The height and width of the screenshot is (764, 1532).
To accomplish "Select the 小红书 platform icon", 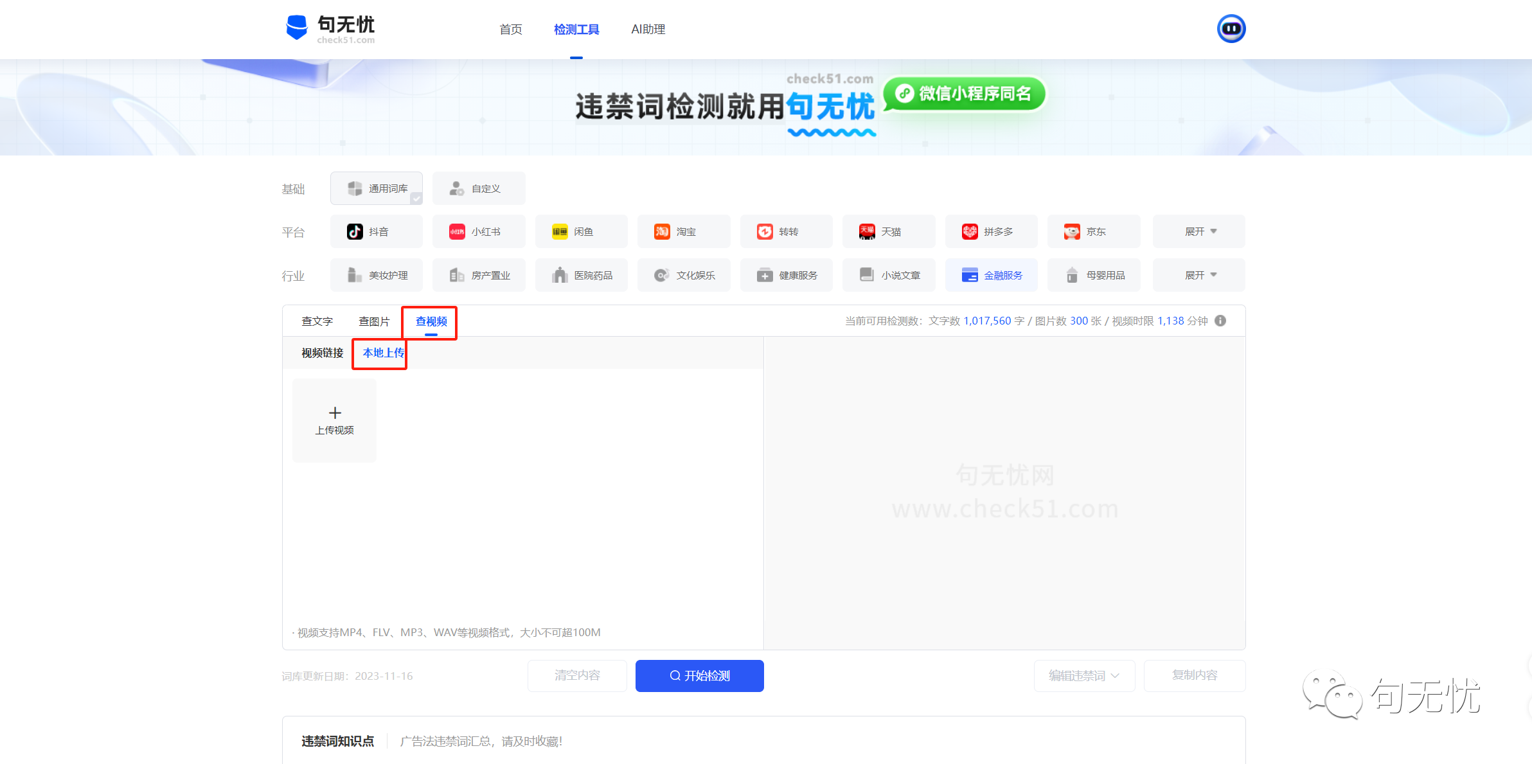I will (x=457, y=232).
